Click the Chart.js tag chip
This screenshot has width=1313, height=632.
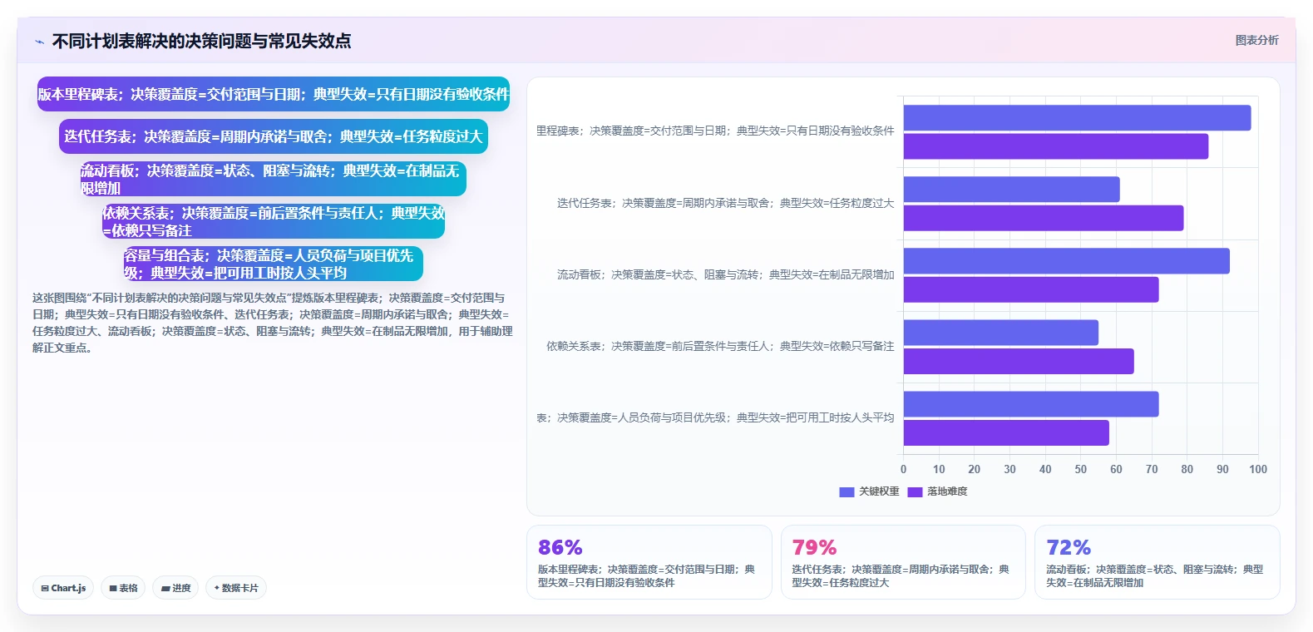point(63,588)
